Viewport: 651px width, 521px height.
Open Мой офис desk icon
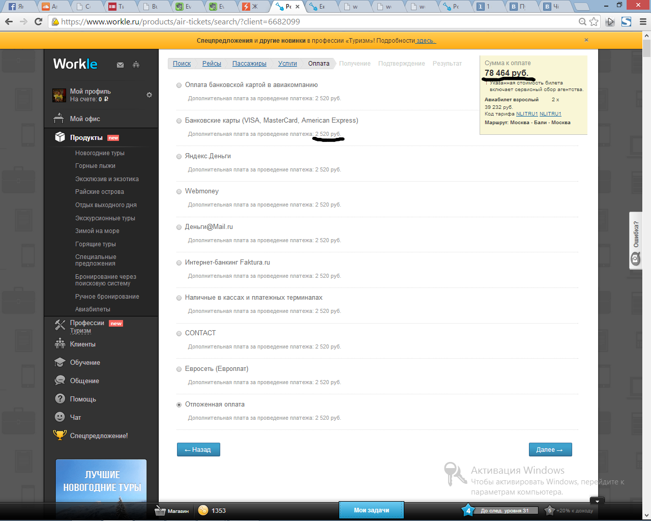59,119
